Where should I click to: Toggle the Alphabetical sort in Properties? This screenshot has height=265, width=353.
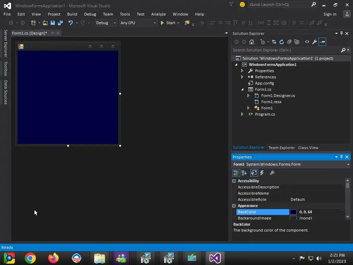(x=244, y=173)
